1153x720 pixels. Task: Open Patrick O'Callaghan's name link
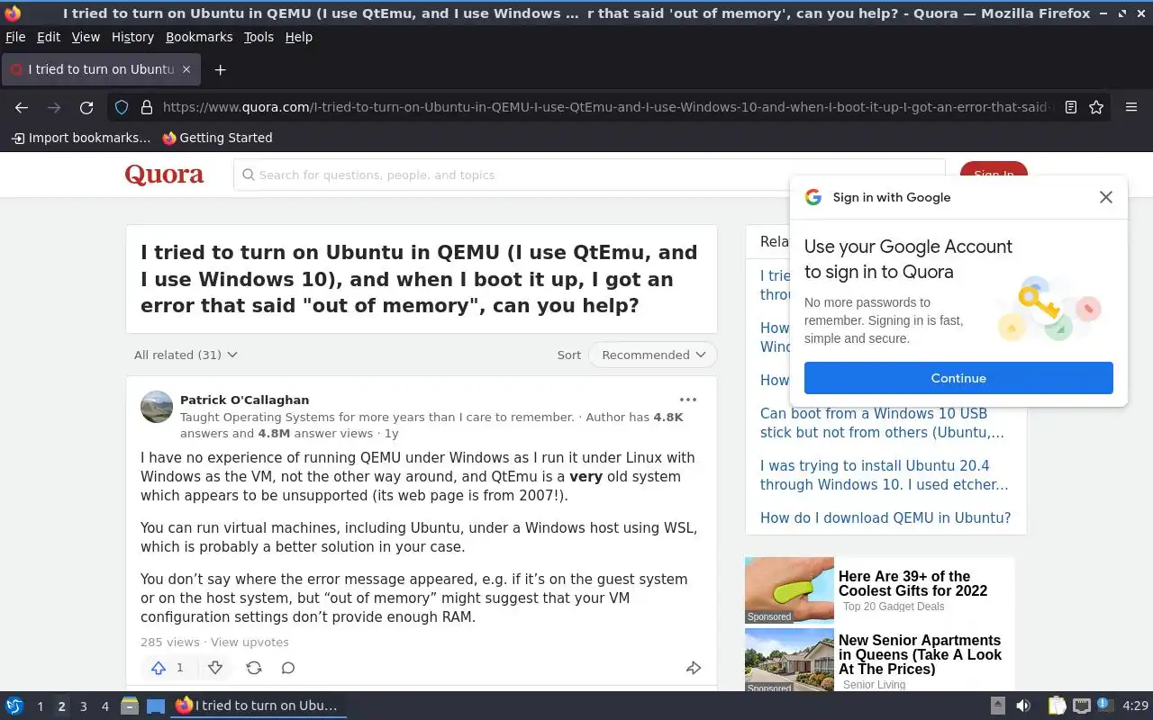(x=244, y=400)
